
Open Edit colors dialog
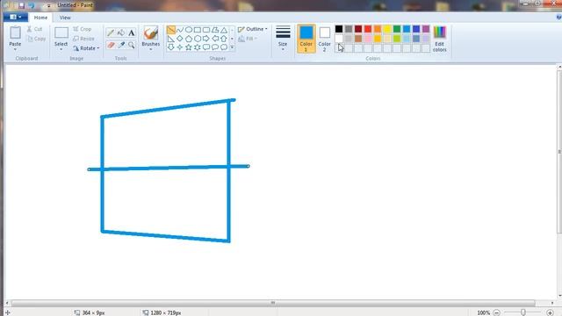point(439,39)
